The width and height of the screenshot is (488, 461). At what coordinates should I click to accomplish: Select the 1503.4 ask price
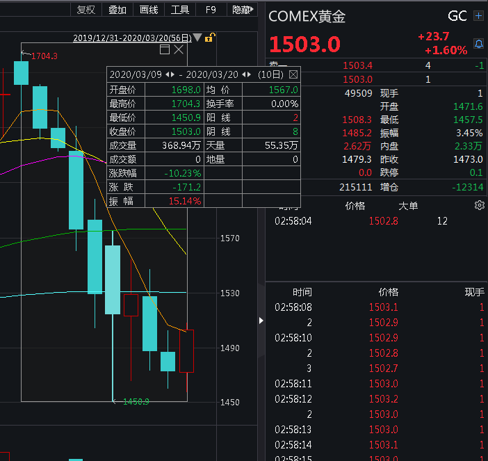click(x=357, y=65)
